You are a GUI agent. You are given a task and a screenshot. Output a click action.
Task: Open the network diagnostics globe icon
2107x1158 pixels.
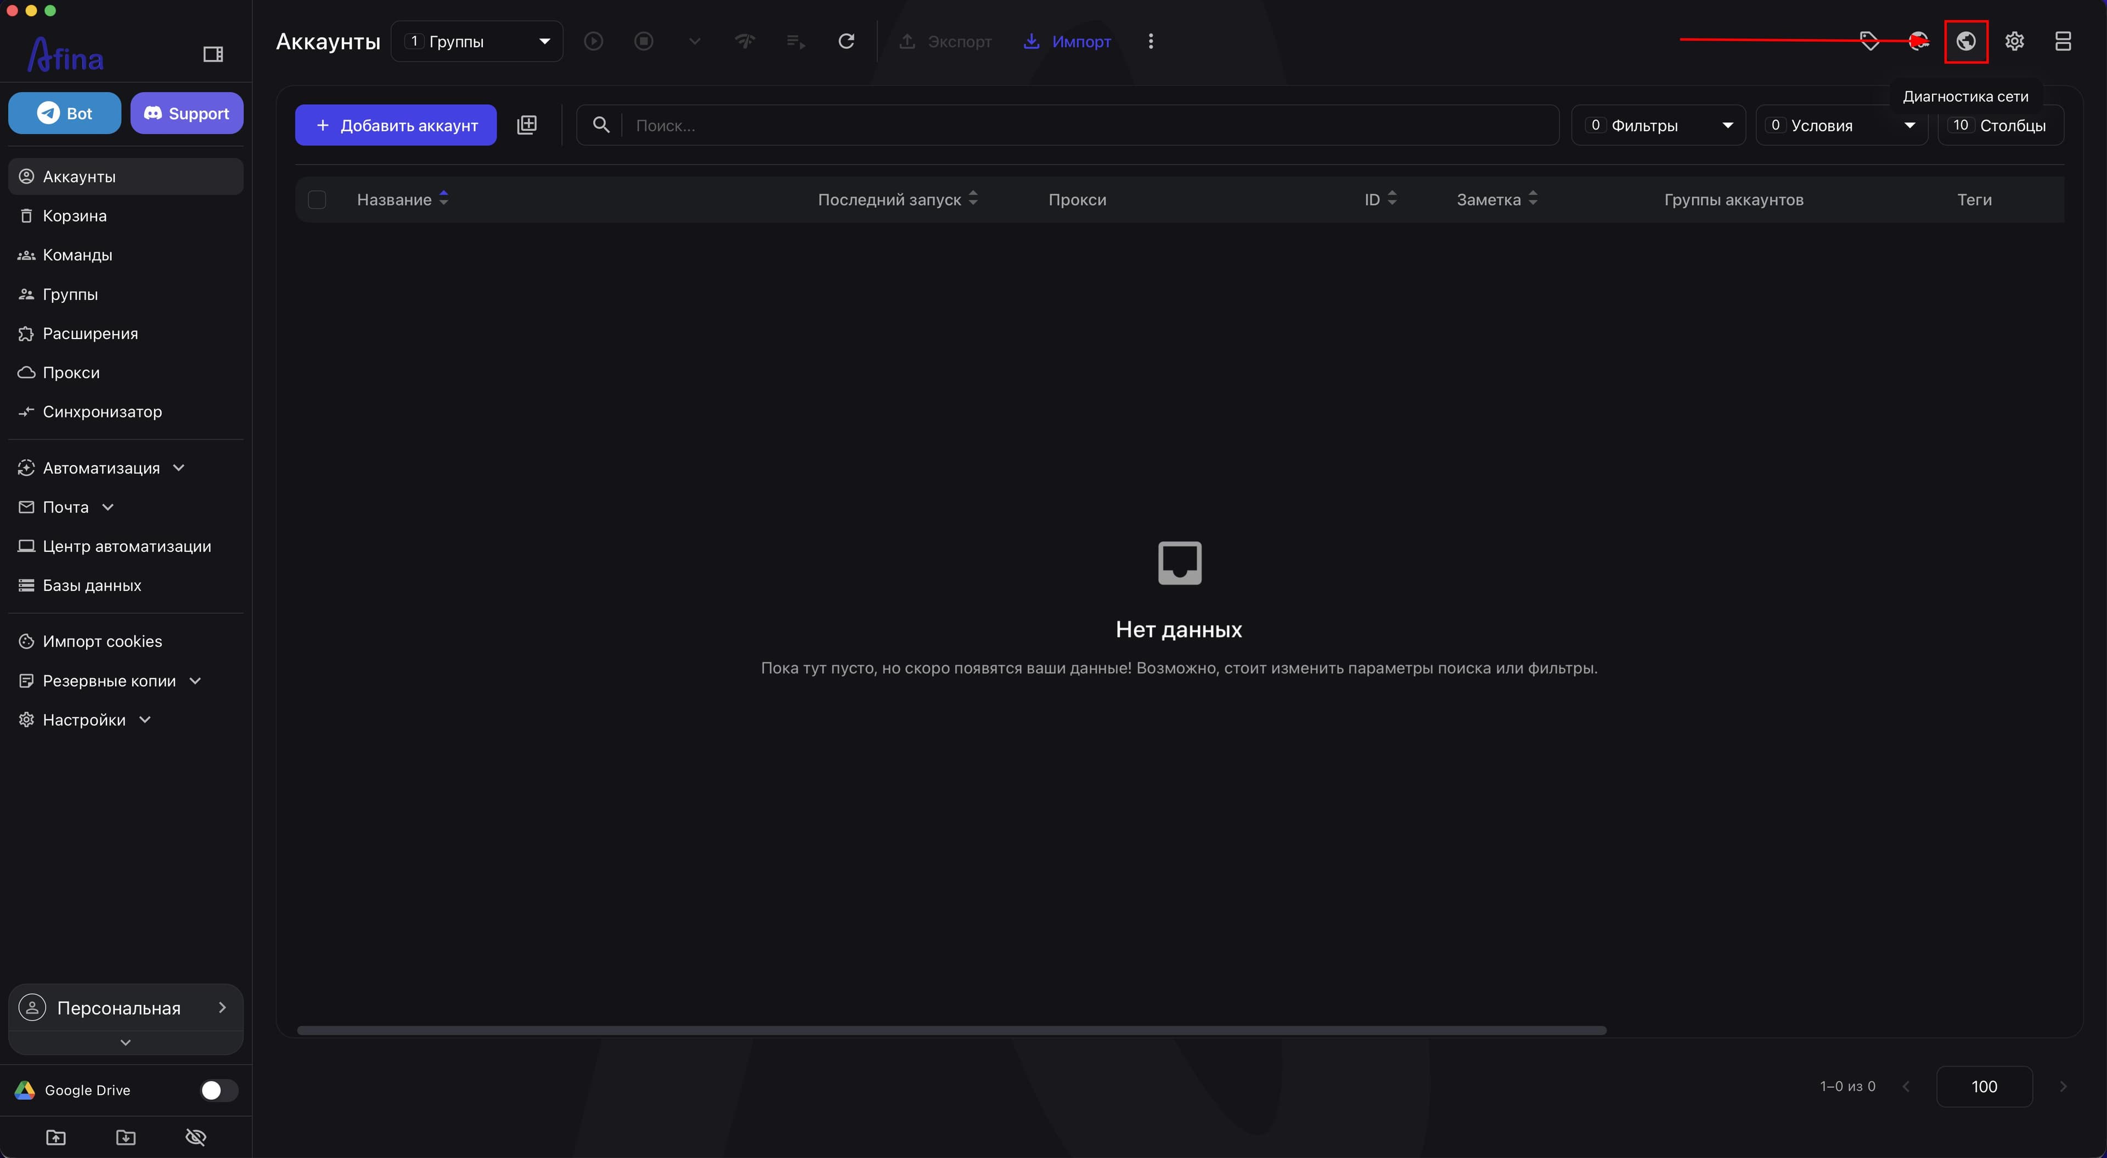[x=1965, y=41]
